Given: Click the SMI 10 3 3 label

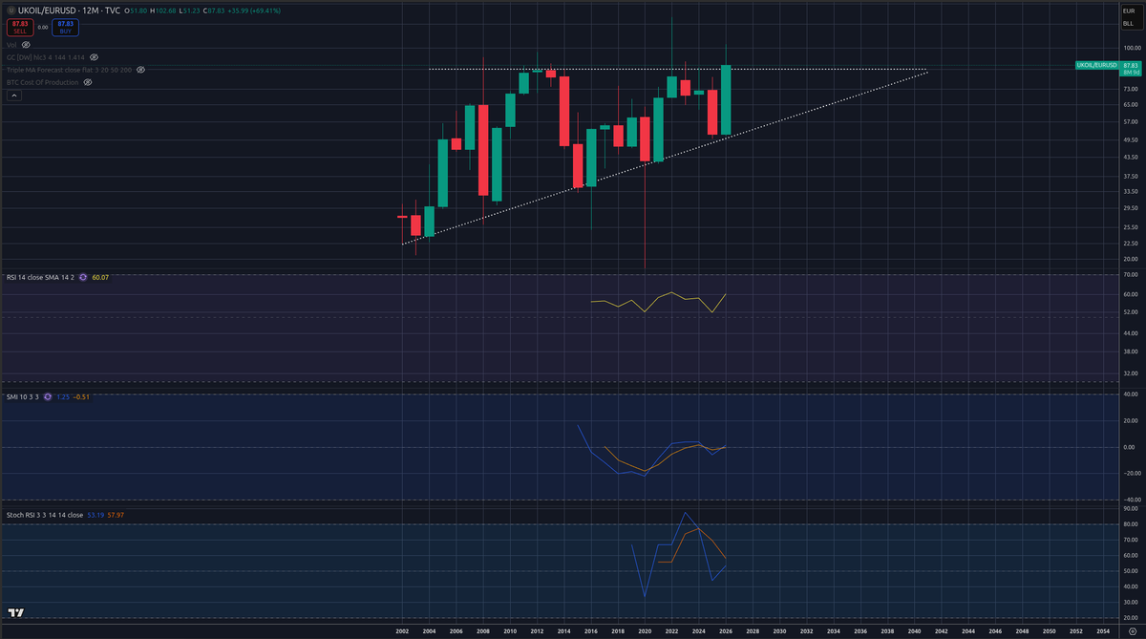Looking at the screenshot, I should pyautogui.click(x=22, y=396).
